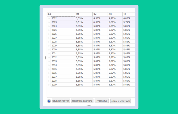Image resolution: width=178 pixels, height=114 pixels.
Task: Select the 2022 year cell
Action: (63, 18)
